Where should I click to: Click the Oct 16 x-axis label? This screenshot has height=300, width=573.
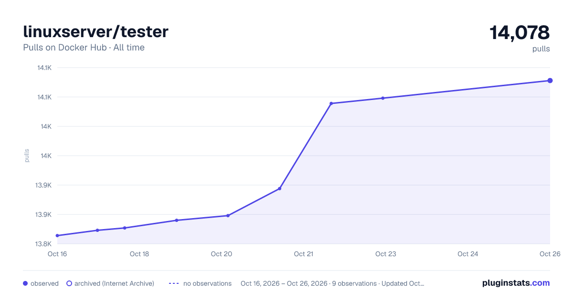pyautogui.click(x=57, y=254)
